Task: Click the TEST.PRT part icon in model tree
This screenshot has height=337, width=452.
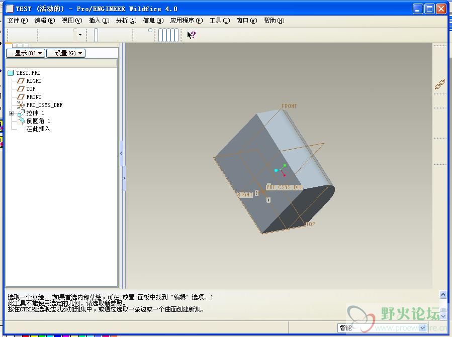Action: [11, 73]
